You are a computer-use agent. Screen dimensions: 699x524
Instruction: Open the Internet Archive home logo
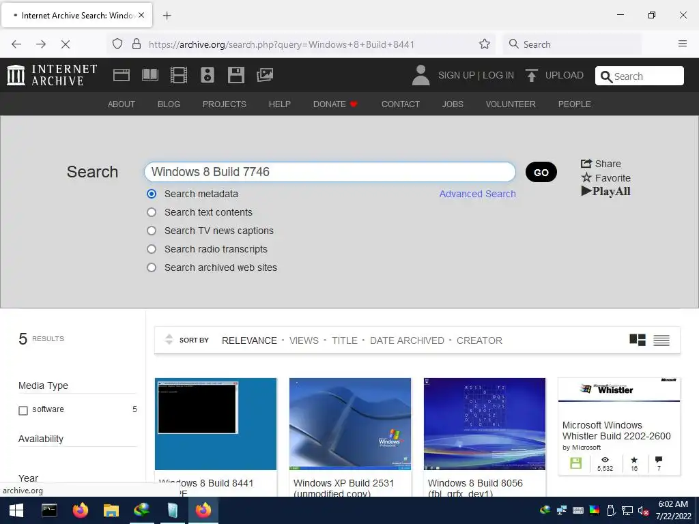pyautogui.click(x=52, y=75)
